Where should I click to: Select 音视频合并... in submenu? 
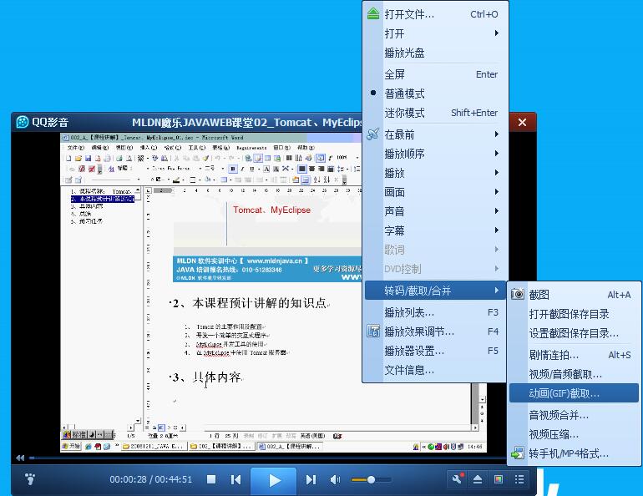[574, 415]
